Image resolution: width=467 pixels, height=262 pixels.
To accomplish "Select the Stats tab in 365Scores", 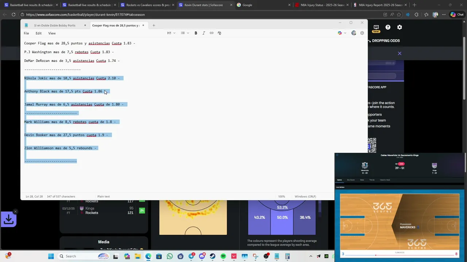I will tap(362, 180).
